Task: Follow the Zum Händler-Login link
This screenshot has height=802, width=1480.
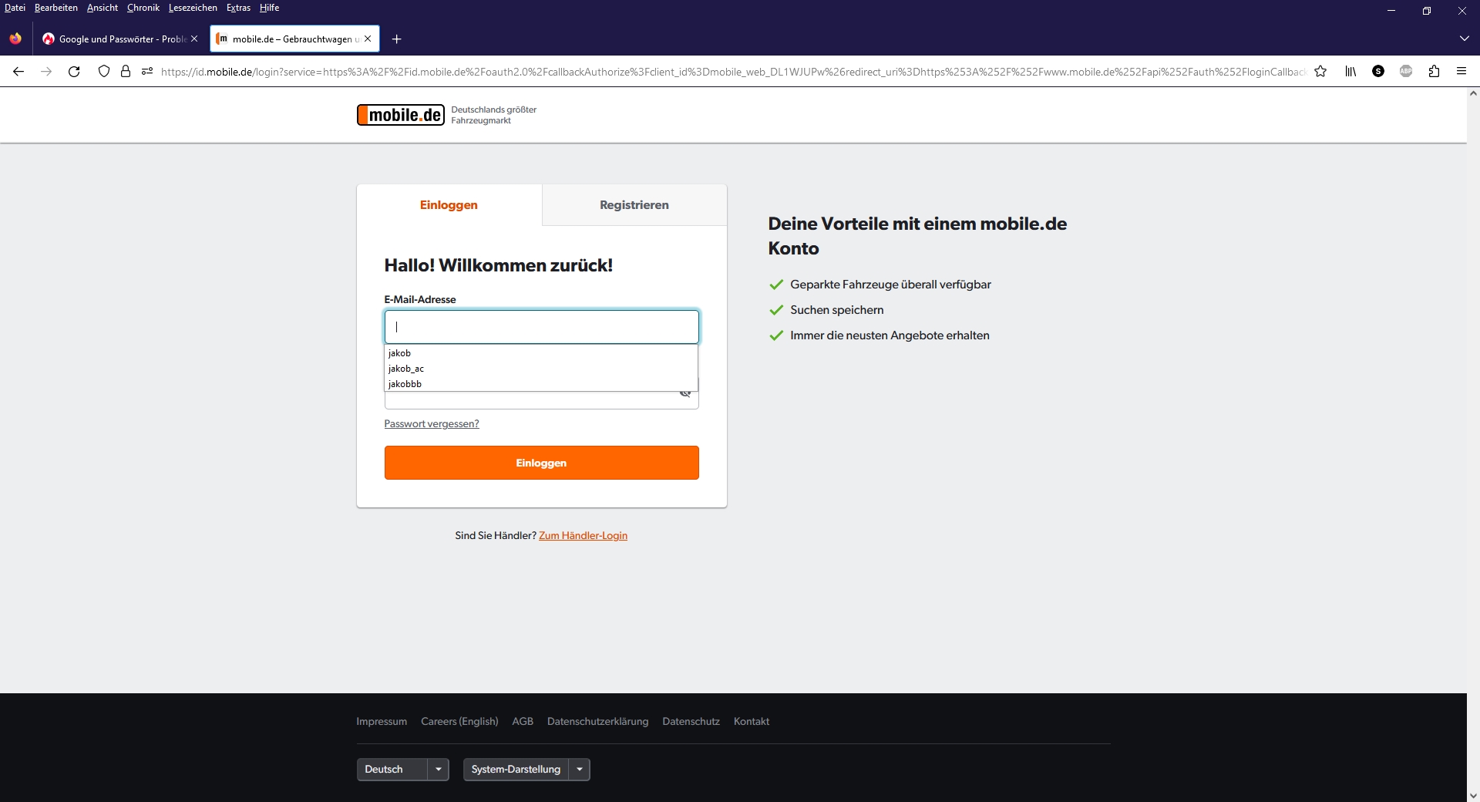Action: 583,536
